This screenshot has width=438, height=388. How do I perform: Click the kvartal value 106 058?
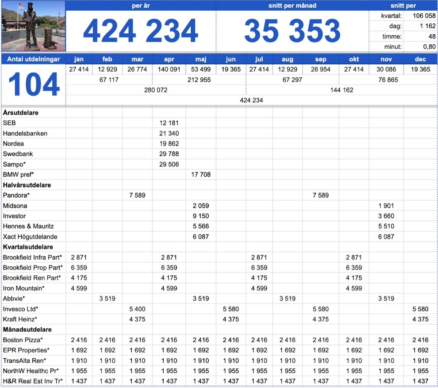pos(424,15)
